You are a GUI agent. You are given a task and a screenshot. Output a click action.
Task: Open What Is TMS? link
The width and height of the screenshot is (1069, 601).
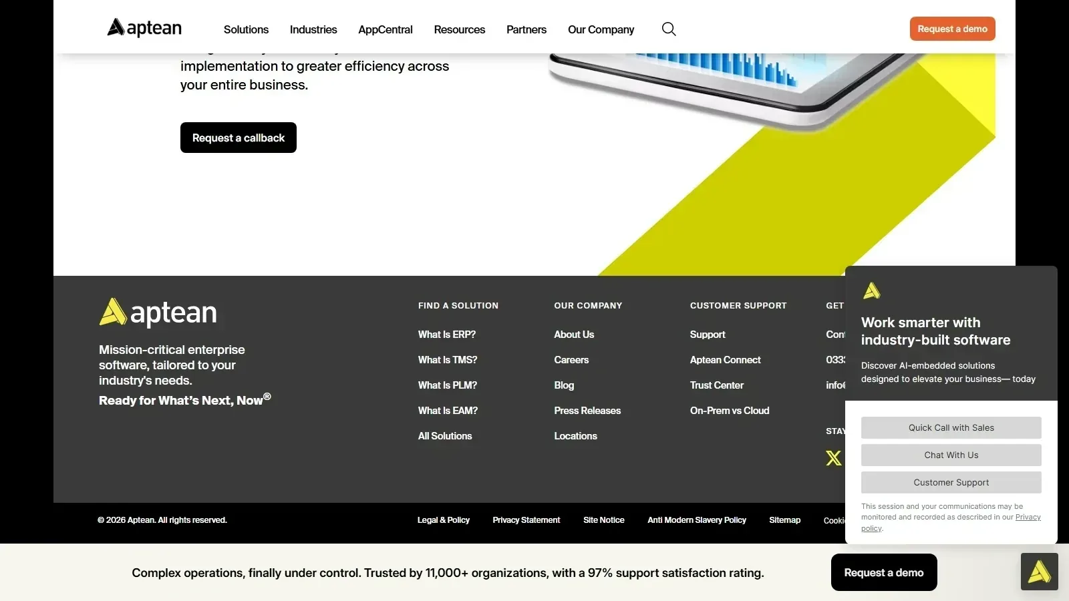coord(448,360)
